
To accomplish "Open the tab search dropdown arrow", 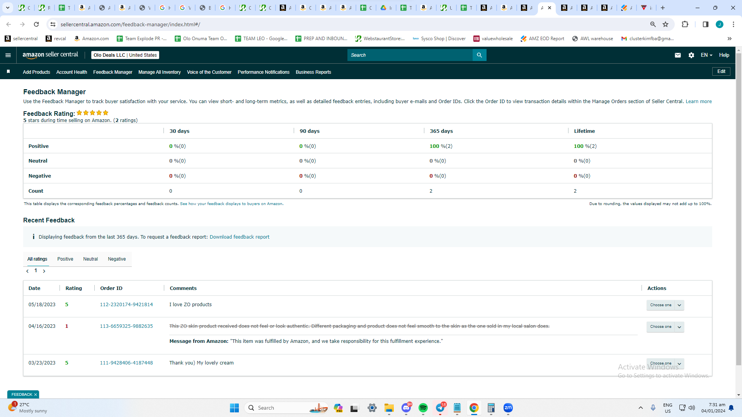I will tap(8, 8).
